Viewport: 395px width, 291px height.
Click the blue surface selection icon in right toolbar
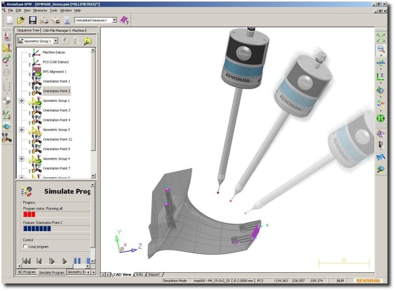tap(381, 157)
